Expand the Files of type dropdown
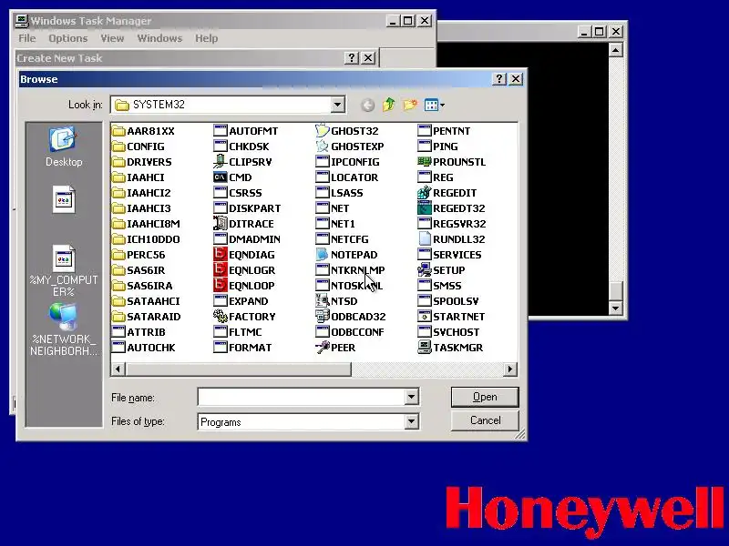 click(x=411, y=421)
